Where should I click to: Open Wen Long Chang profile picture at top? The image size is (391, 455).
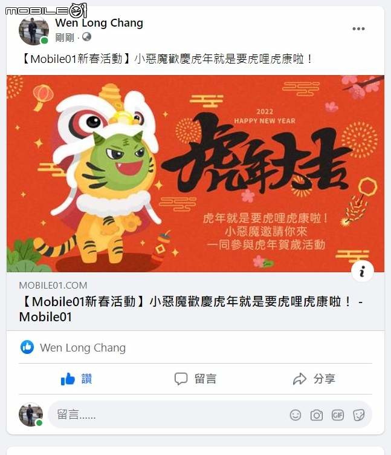(x=34, y=30)
